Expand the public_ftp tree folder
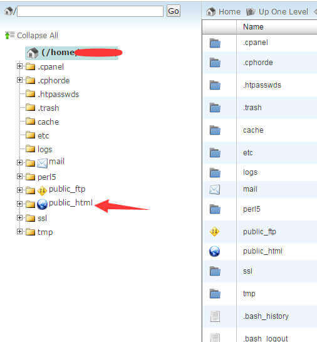The width and height of the screenshot is (317, 342). (19, 190)
